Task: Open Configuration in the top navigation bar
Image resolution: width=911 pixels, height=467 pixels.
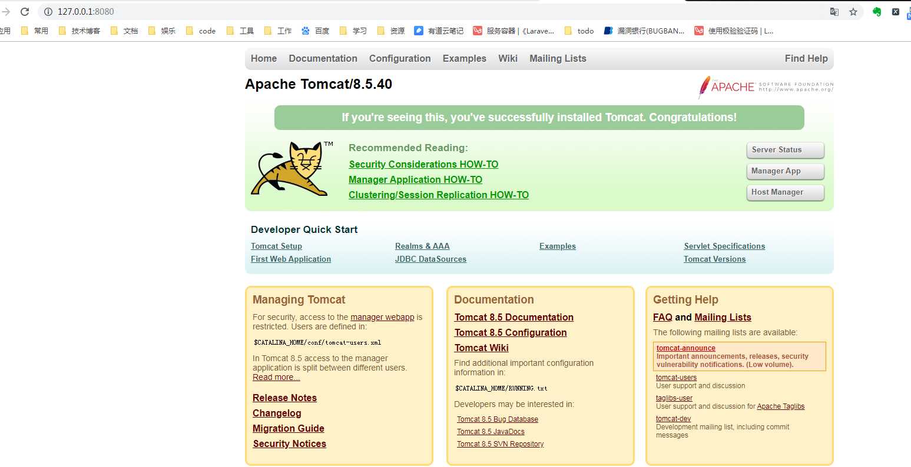Action: click(400, 58)
